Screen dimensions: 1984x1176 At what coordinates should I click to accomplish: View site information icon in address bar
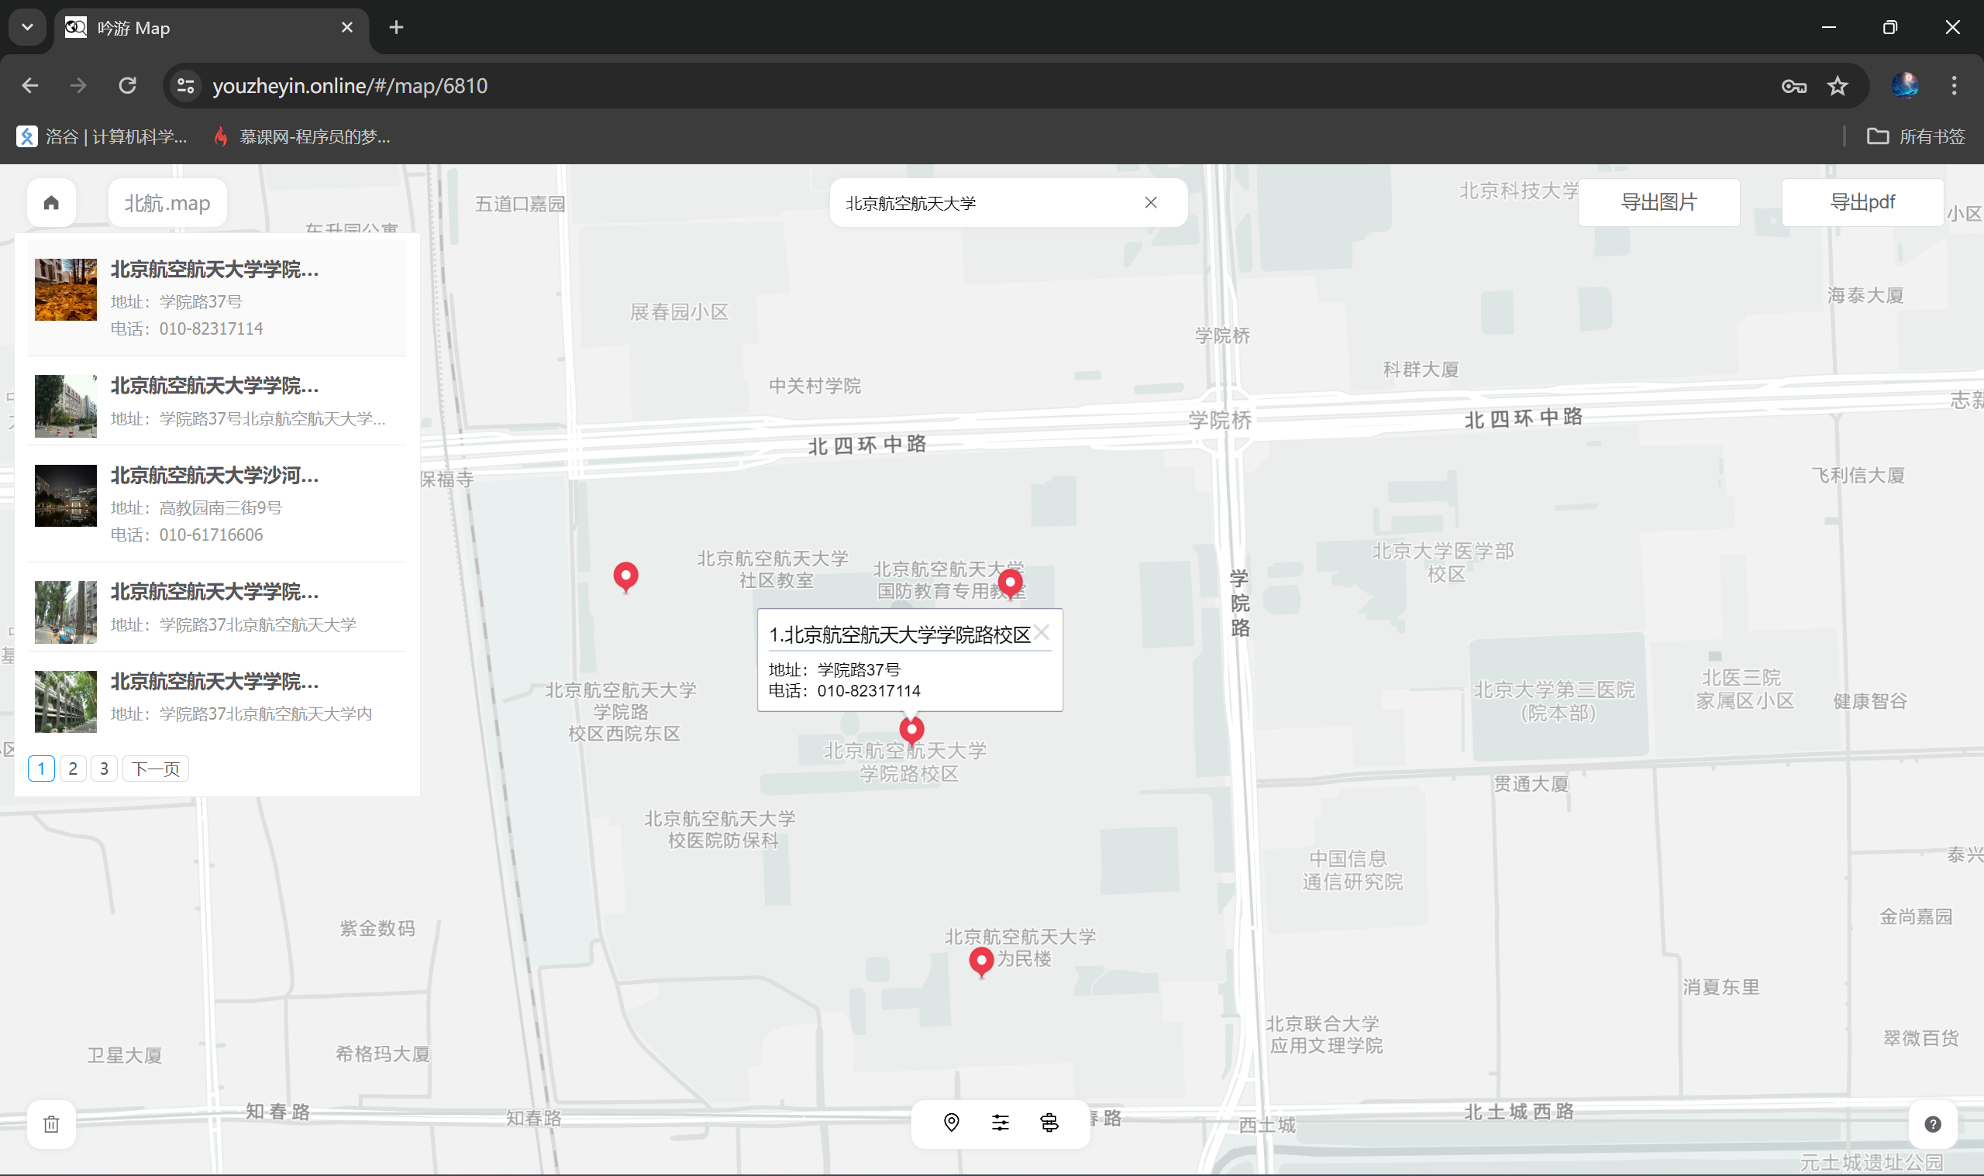pos(185,85)
